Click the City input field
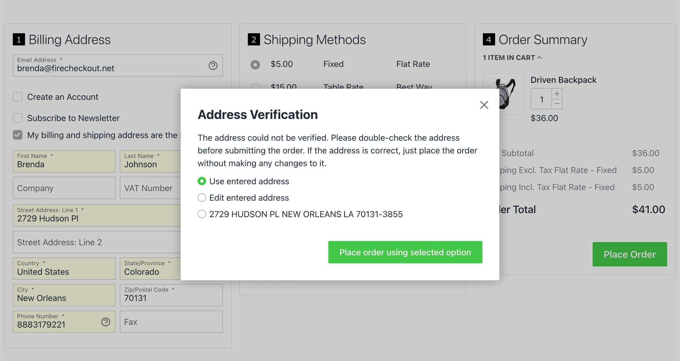Screen dimensions: 680x361 (x=64, y=295)
